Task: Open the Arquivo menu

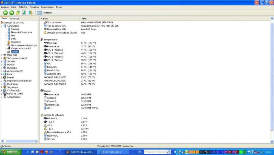Action: (5, 7)
